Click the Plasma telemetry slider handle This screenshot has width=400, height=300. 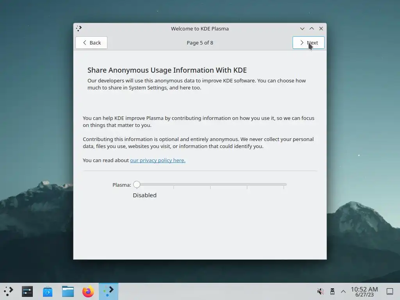coord(137,184)
